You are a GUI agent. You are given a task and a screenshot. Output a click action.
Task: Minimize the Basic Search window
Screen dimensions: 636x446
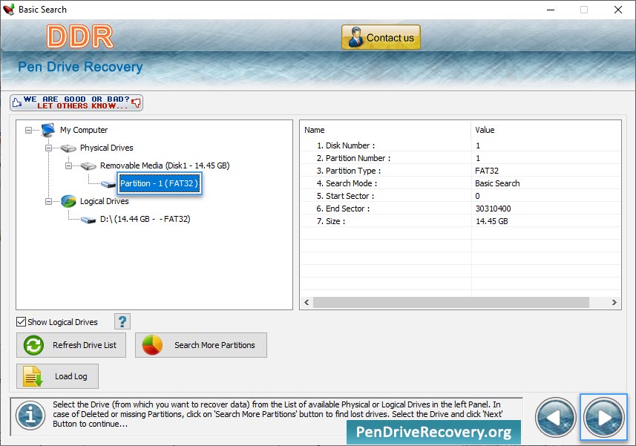[x=551, y=10]
